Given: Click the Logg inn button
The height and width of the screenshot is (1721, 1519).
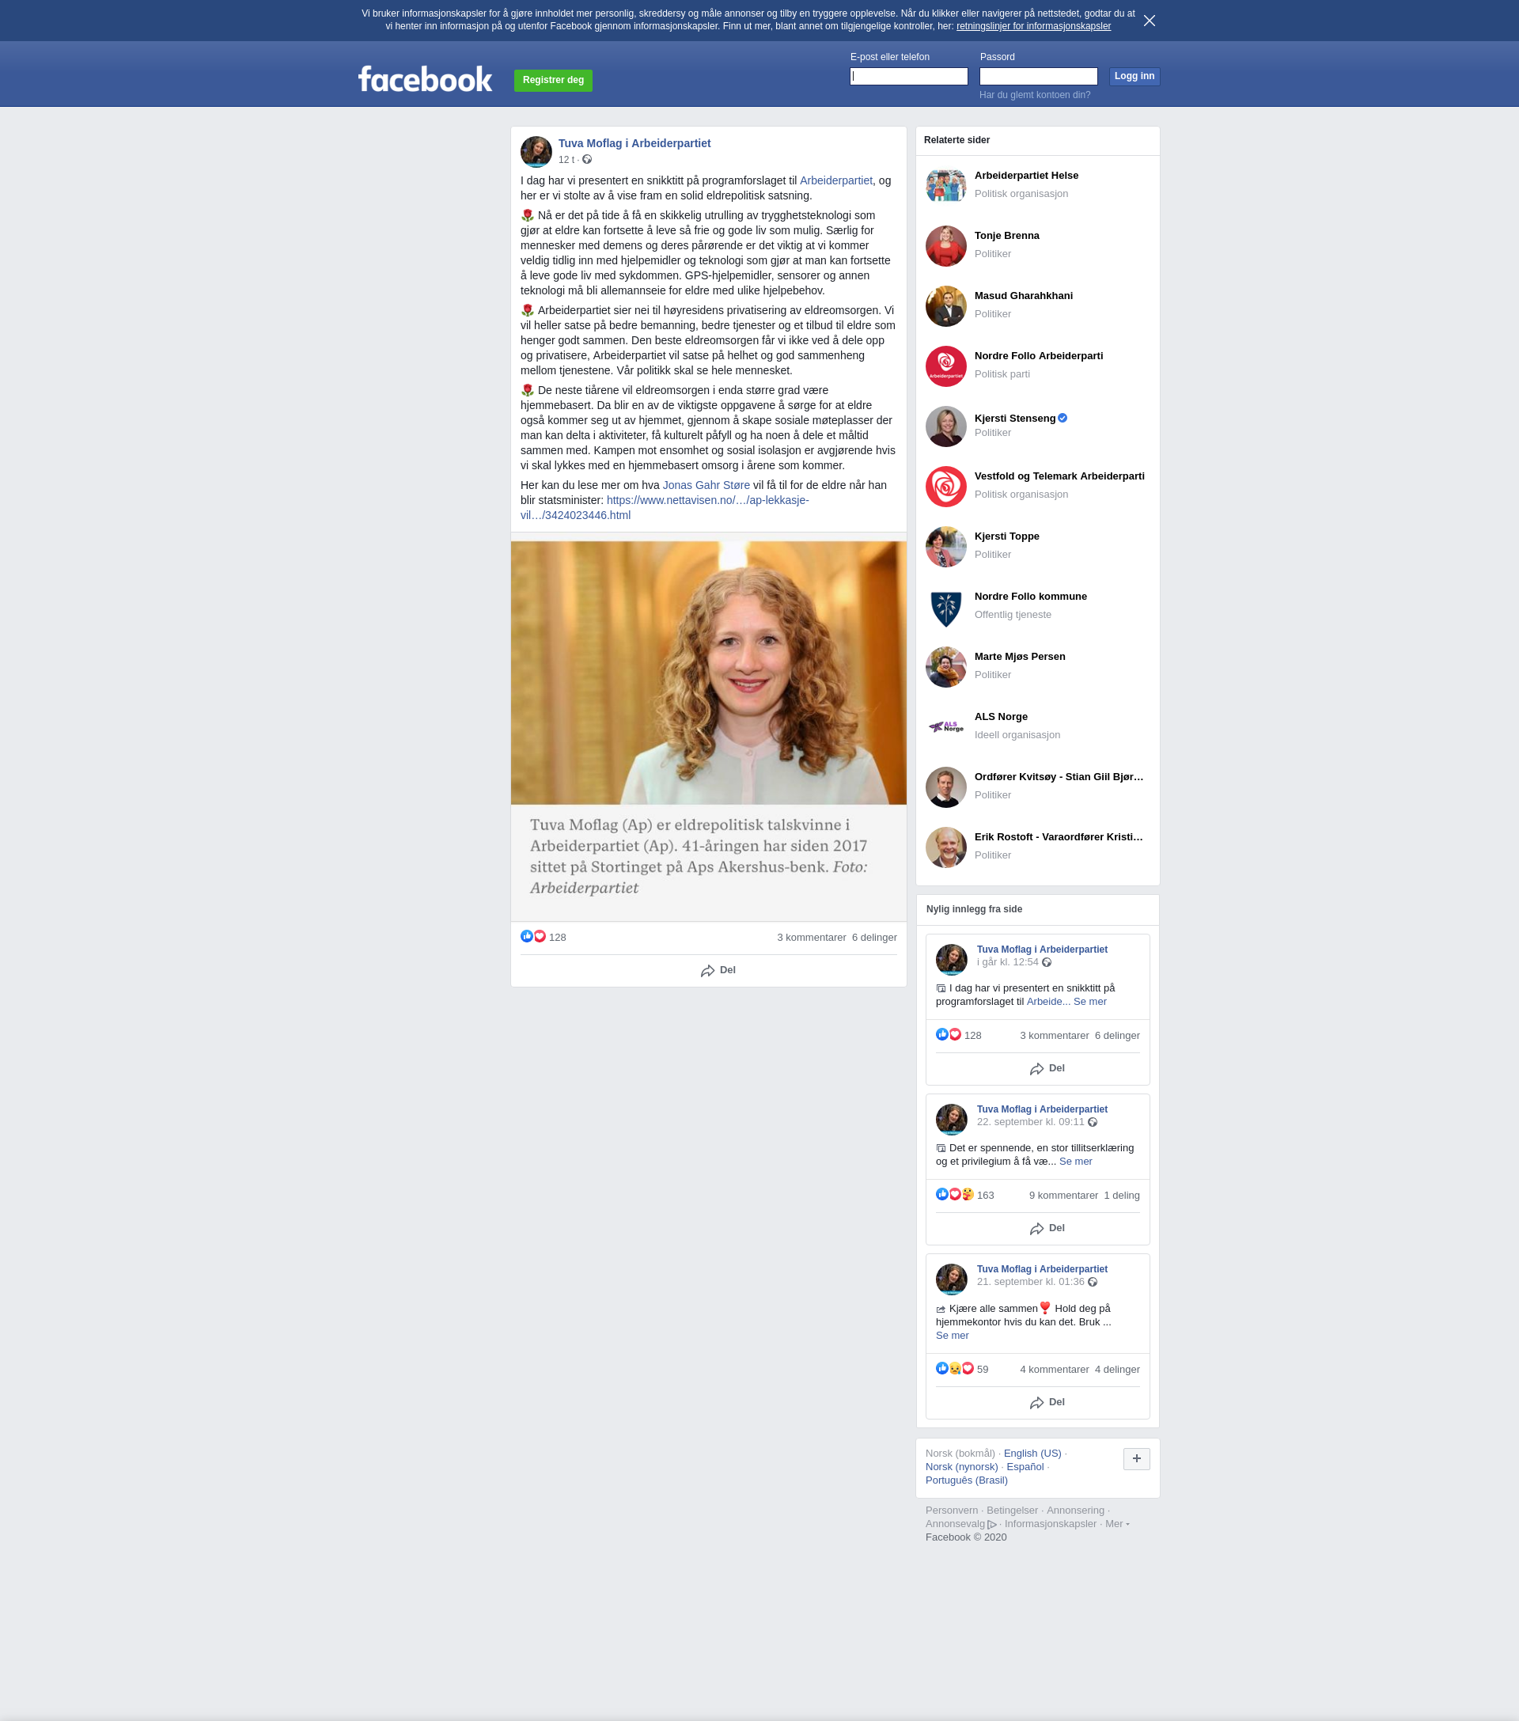Looking at the screenshot, I should [1135, 77].
